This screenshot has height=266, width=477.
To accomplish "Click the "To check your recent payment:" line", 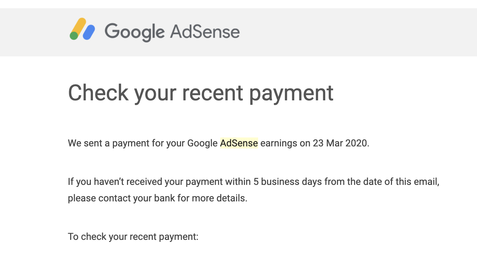I will 133,237.
